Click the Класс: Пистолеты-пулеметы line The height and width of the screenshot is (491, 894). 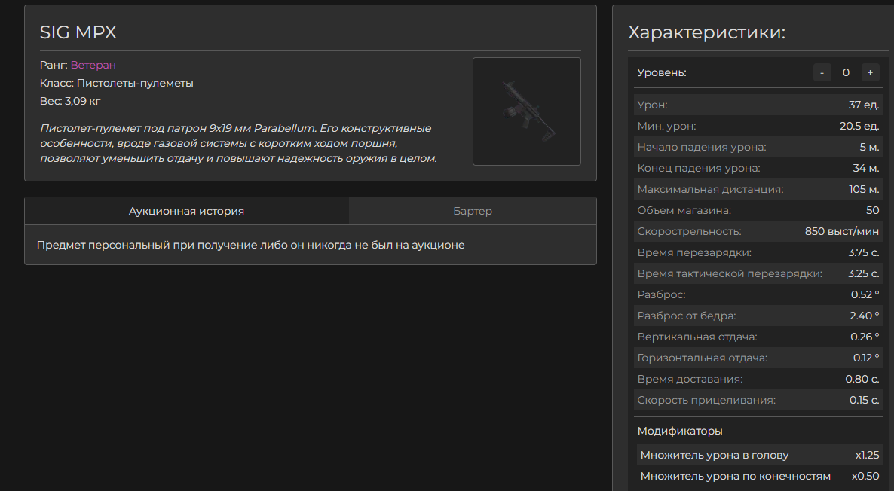click(117, 83)
